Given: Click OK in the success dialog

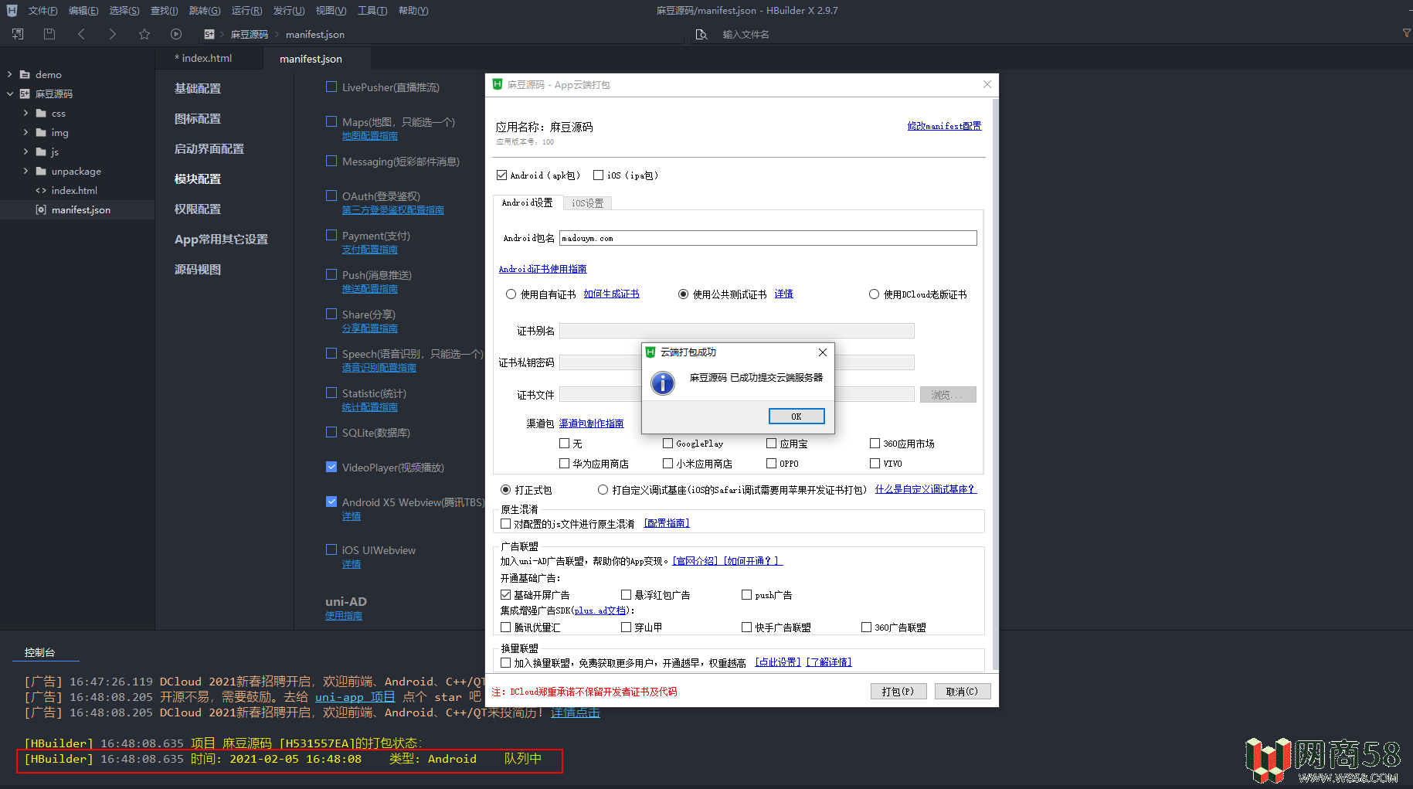Looking at the screenshot, I should coord(797,417).
